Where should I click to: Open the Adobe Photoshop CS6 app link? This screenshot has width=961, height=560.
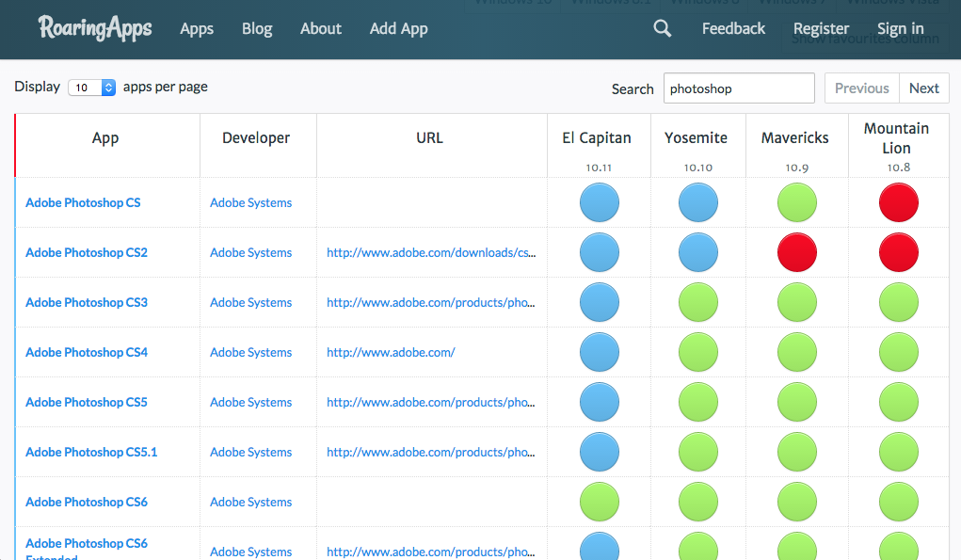[x=87, y=503]
